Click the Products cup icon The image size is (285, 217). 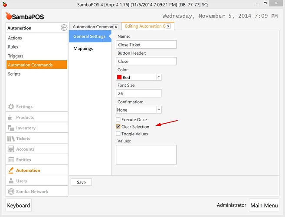10,117
